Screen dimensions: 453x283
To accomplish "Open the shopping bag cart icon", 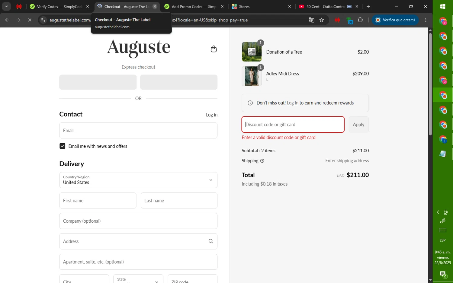I will pyautogui.click(x=214, y=49).
